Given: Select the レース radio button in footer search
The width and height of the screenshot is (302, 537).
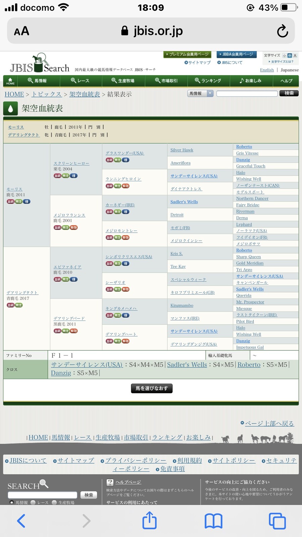Looking at the screenshot, I should 33,502.
